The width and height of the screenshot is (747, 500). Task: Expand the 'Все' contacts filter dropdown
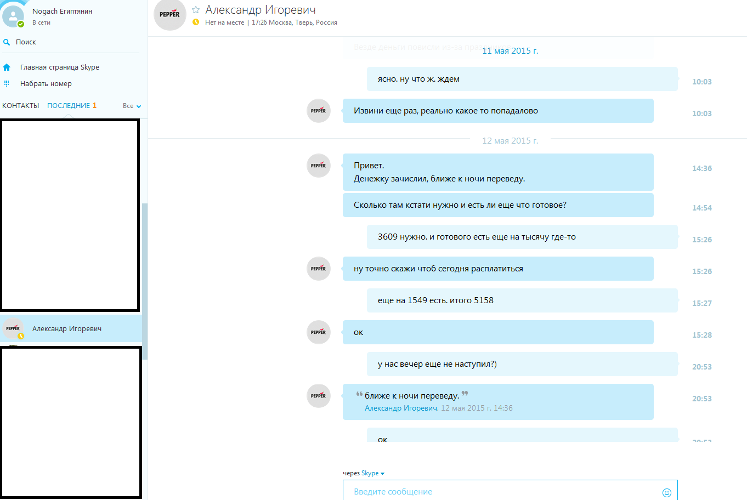pyautogui.click(x=132, y=106)
